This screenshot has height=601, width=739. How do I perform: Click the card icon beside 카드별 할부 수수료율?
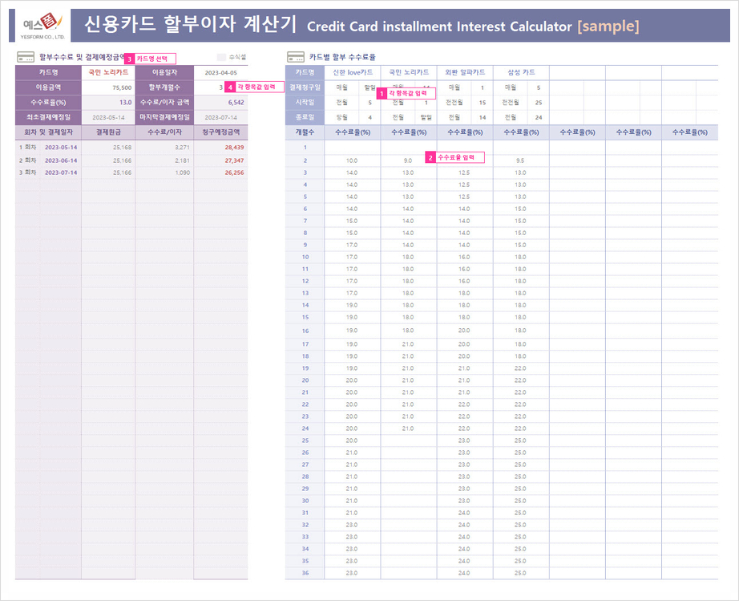tap(296, 57)
